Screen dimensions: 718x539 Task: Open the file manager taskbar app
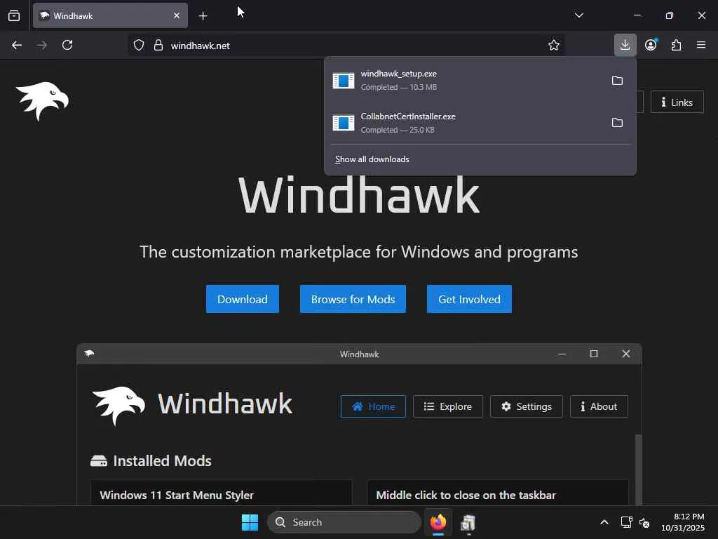coord(468,522)
